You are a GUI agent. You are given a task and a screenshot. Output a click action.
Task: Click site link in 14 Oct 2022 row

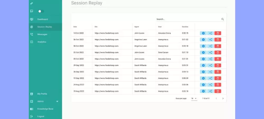pyautogui.click(x=107, y=33)
